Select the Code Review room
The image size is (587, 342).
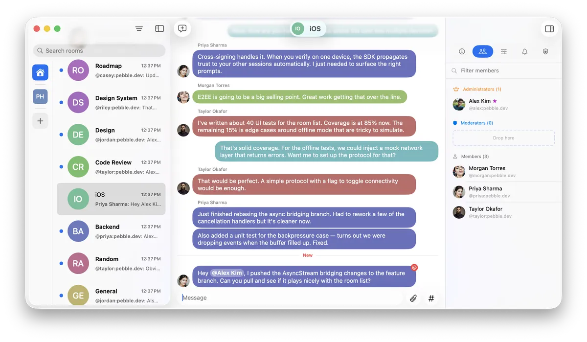coord(111,167)
